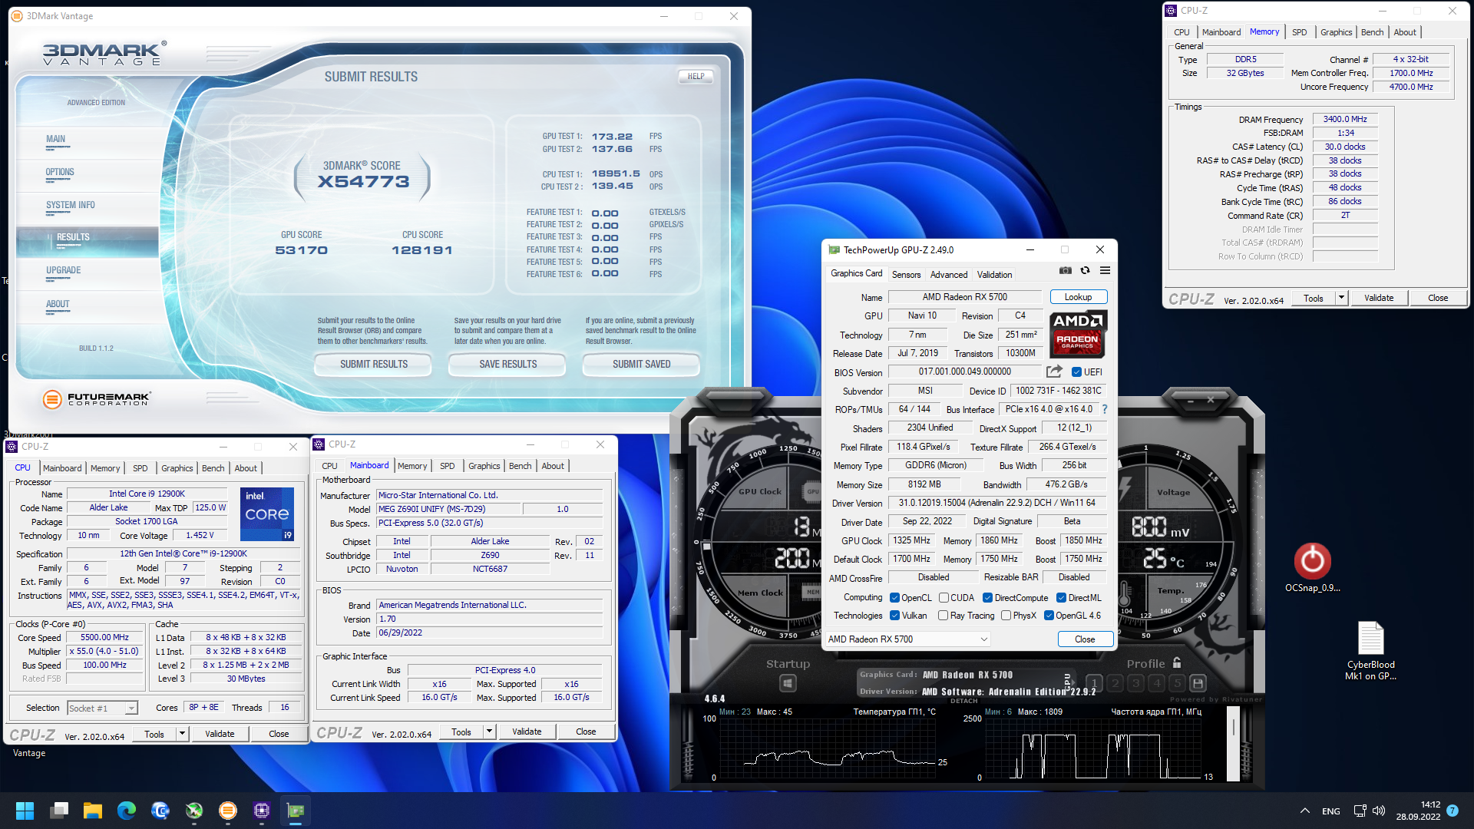
Task: Open File Explorer from taskbar
Action: (x=93, y=811)
